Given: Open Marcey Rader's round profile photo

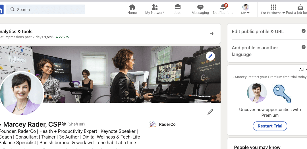Looking at the screenshot, I should [x=22, y=93].
